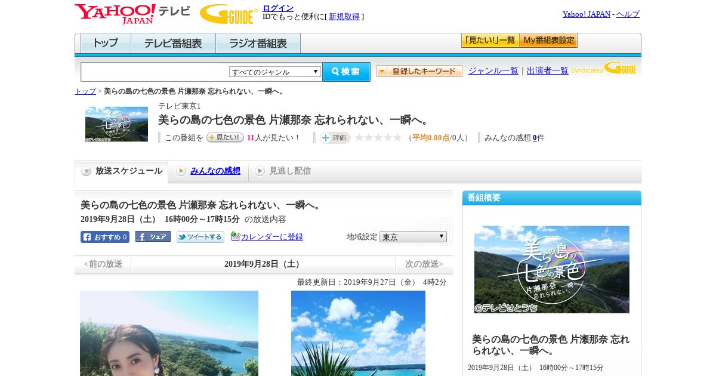Click the 評価 rating button
This screenshot has height=376, width=716.
335,138
